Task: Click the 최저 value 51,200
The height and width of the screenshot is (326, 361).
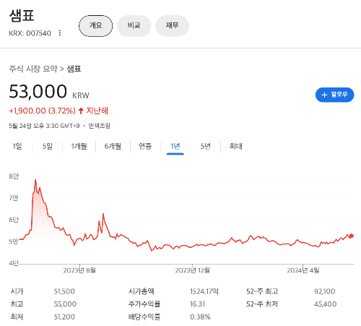Action: point(64,317)
